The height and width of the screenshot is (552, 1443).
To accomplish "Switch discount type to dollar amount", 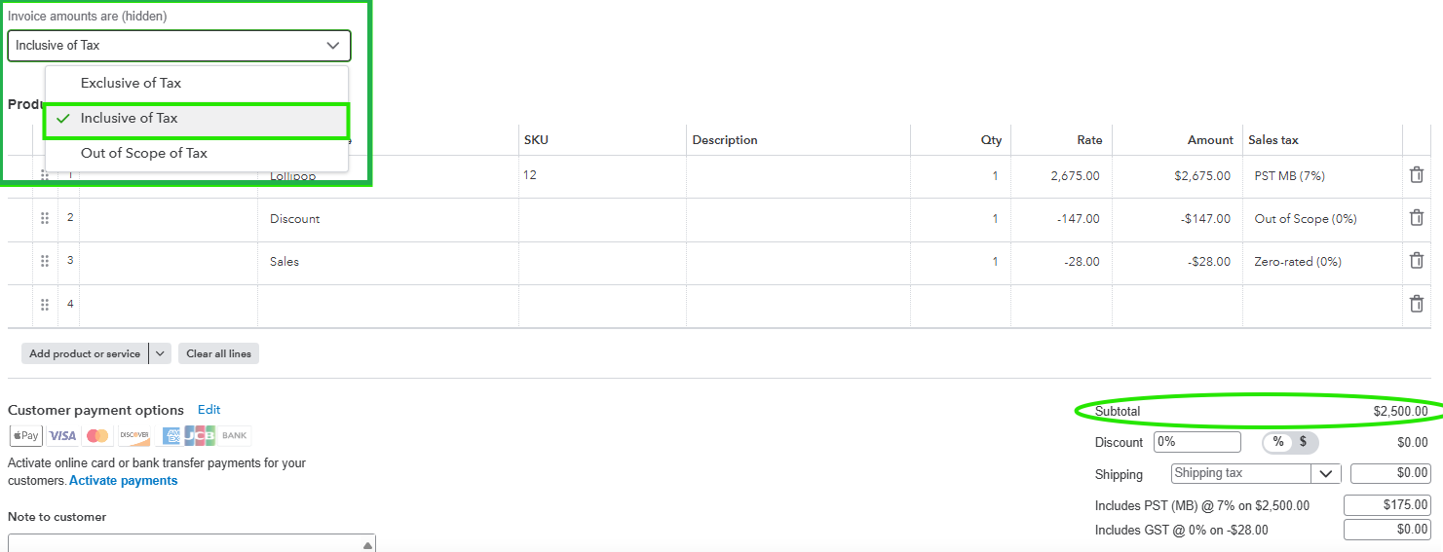I will (x=1303, y=442).
